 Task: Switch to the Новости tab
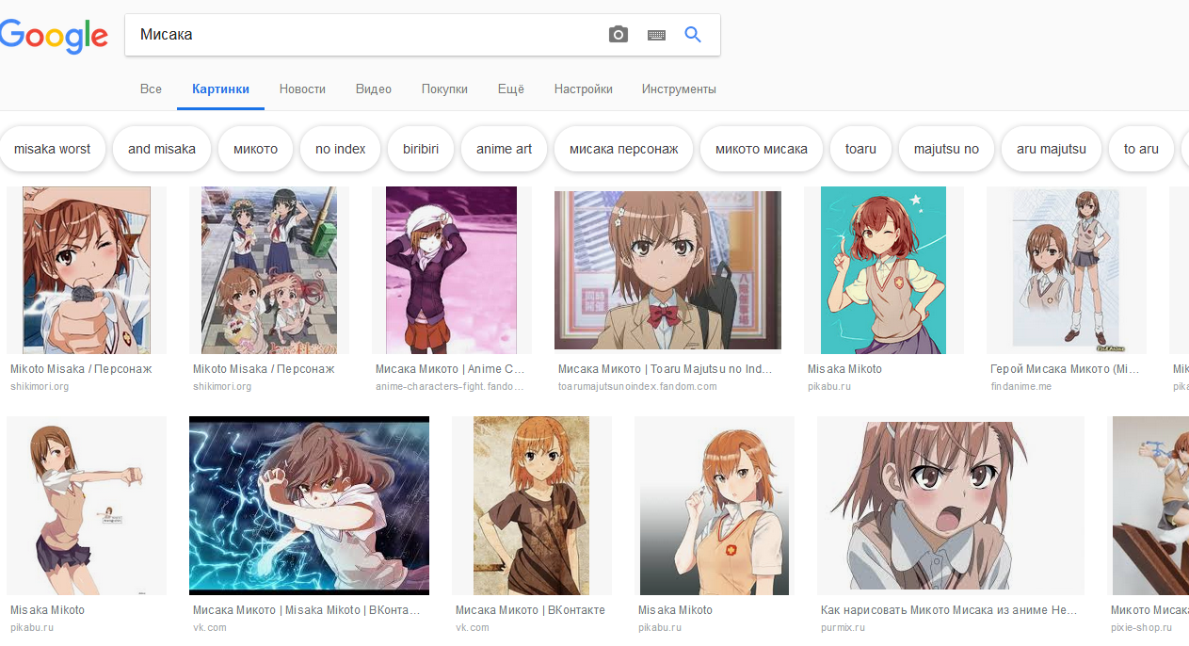(302, 89)
